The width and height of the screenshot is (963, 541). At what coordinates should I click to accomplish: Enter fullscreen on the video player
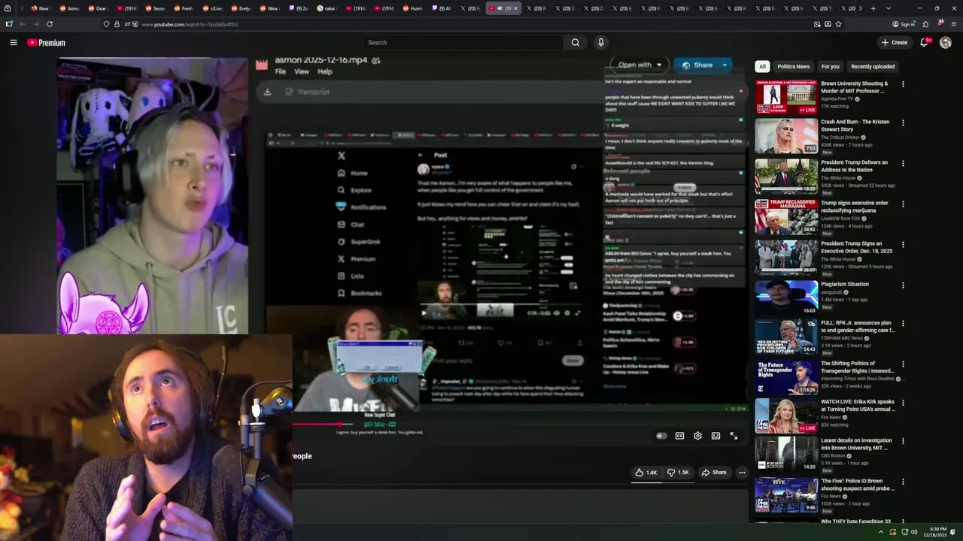(734, 436)
